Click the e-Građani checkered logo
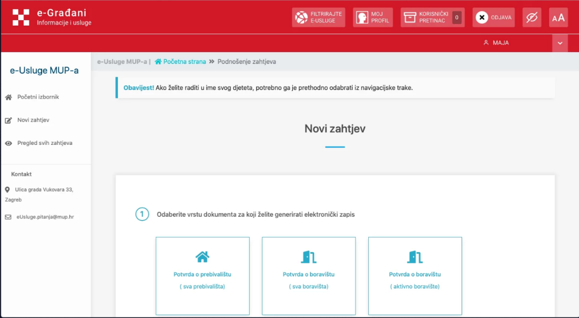Viewport: 579px width, 318px height. [x=21, y=17]
